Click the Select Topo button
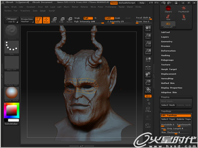This screenshot has height=148, width=198. click(168, 119)
